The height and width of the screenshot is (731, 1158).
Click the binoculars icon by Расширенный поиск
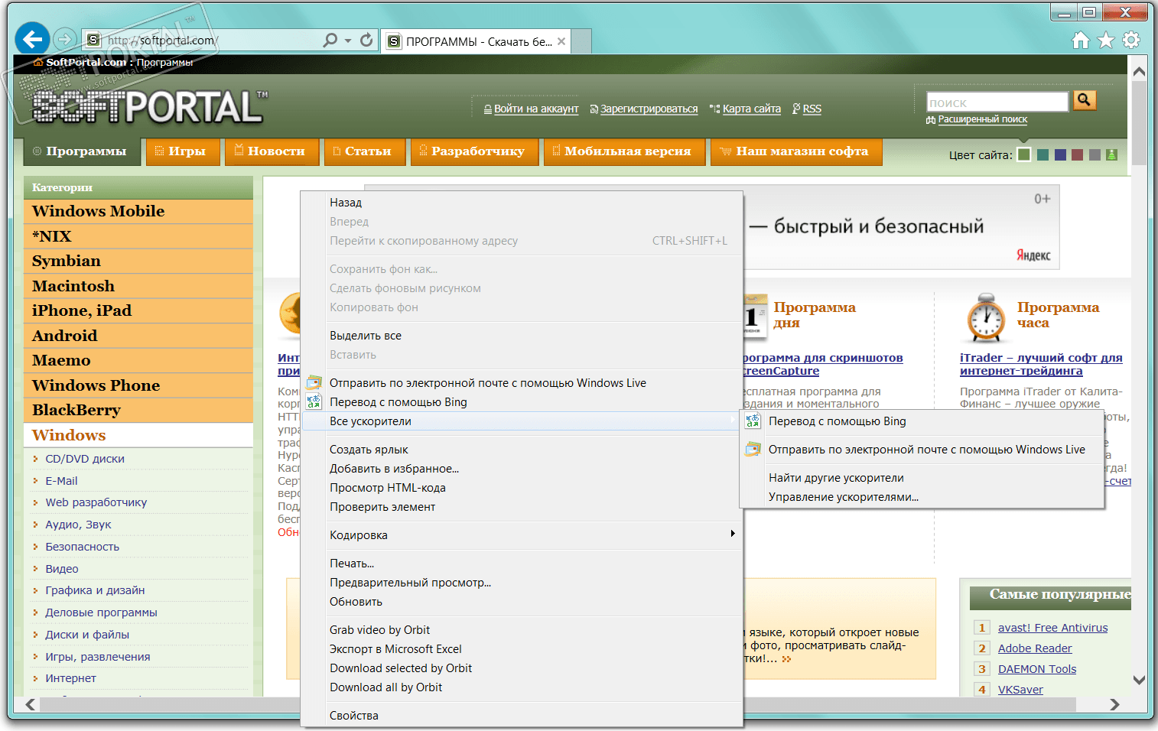[x=931, y=120]
